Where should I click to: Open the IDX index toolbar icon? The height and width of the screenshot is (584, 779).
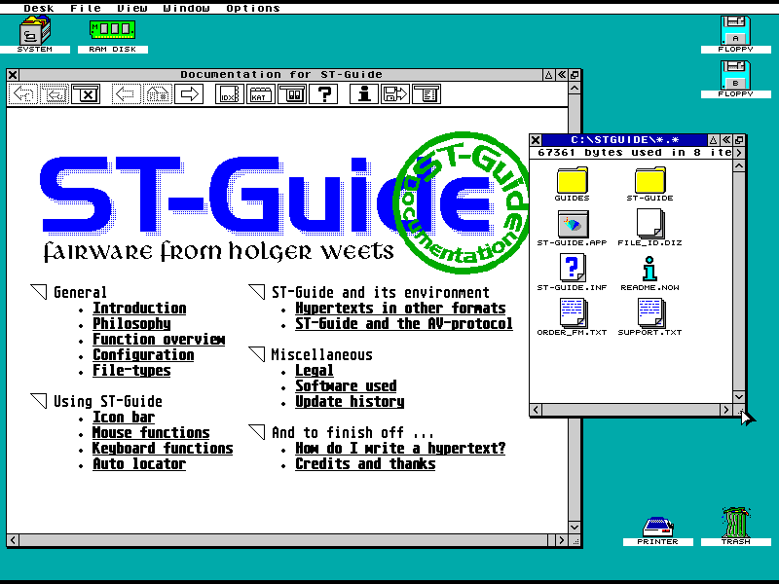230,94
